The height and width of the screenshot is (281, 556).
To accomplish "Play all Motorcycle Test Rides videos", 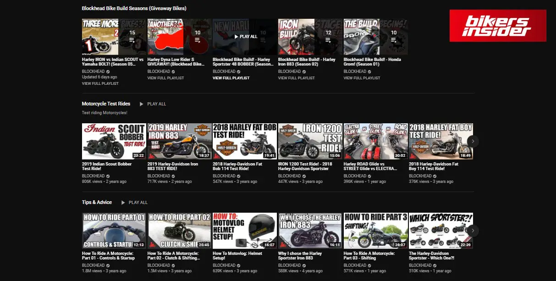I will tap(153, 104).
